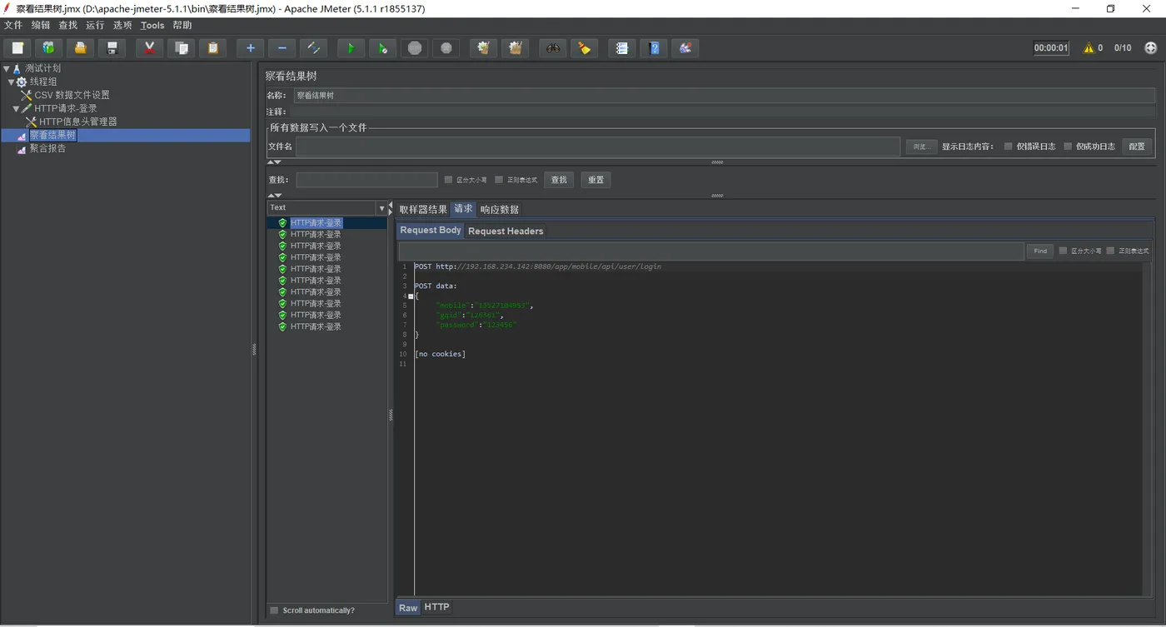The image size is (1166, 627).
Task: Collapse the 测试计划 tree node
Action: click(x=7, y=69)
